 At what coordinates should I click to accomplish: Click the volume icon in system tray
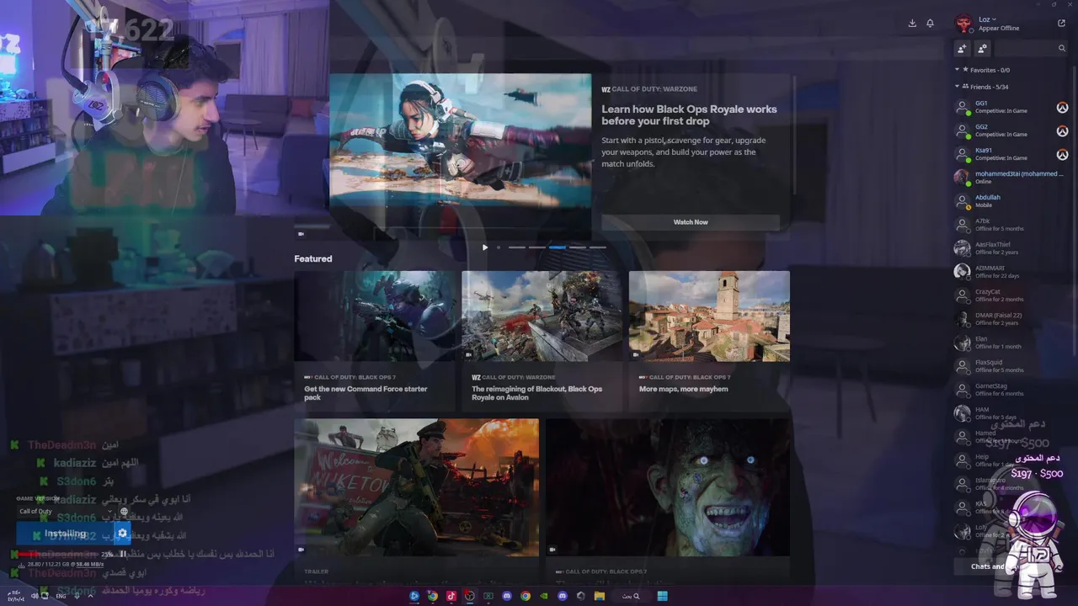coord(34,596)
